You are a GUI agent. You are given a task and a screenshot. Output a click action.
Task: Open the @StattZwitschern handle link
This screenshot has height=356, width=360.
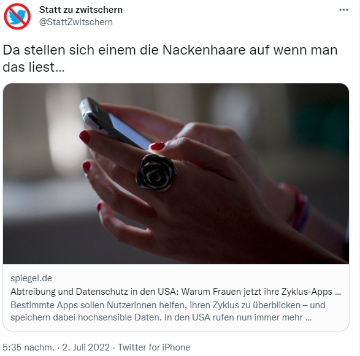coord(76,22)
